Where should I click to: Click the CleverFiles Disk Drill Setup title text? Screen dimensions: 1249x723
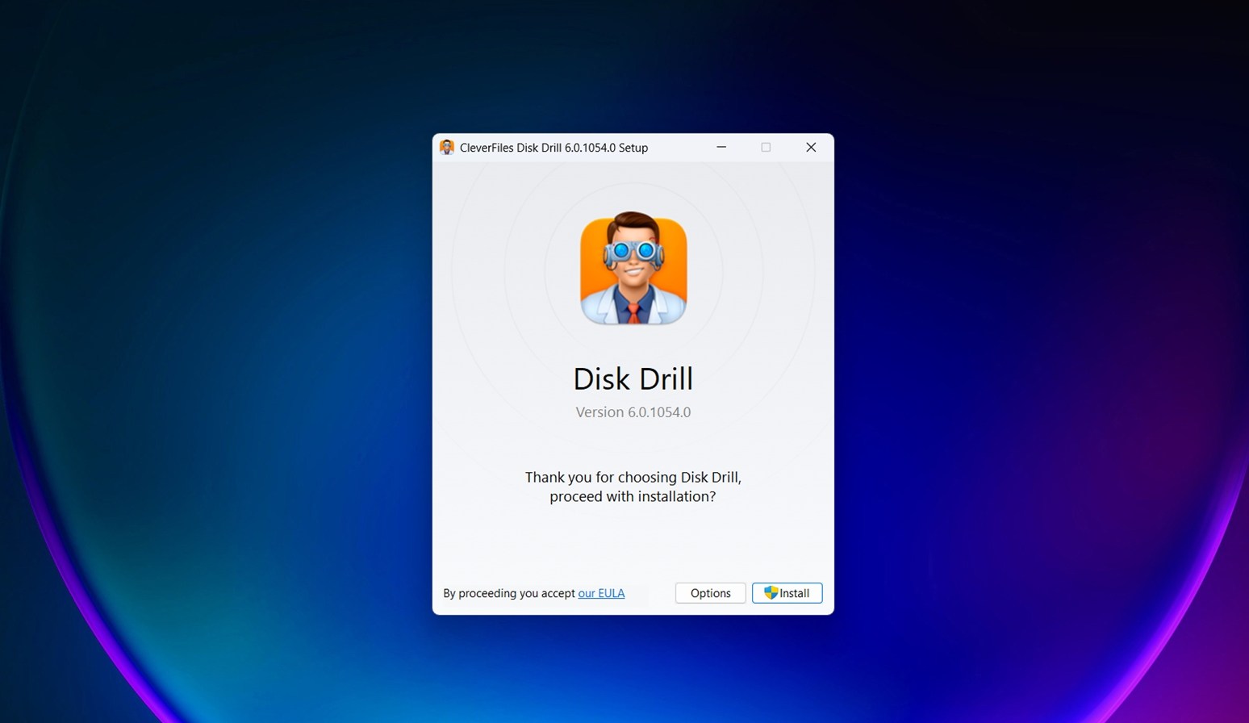[553, 148]
